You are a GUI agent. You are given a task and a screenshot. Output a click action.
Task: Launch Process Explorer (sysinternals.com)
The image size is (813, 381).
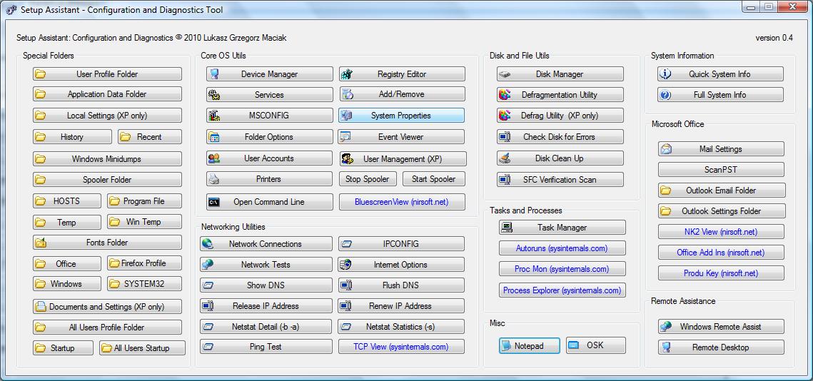(562, 290)
